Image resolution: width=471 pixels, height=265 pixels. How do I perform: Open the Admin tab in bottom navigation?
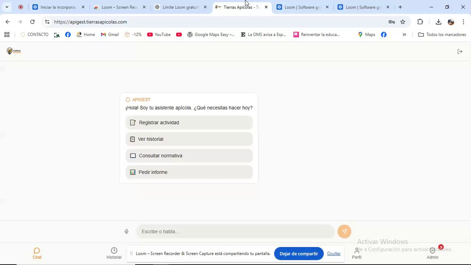coord(432,253)
